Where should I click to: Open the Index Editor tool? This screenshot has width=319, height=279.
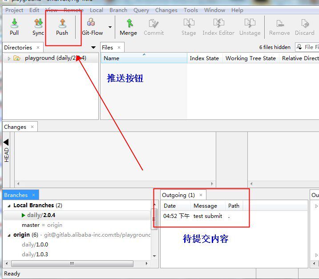coord(218,27)
